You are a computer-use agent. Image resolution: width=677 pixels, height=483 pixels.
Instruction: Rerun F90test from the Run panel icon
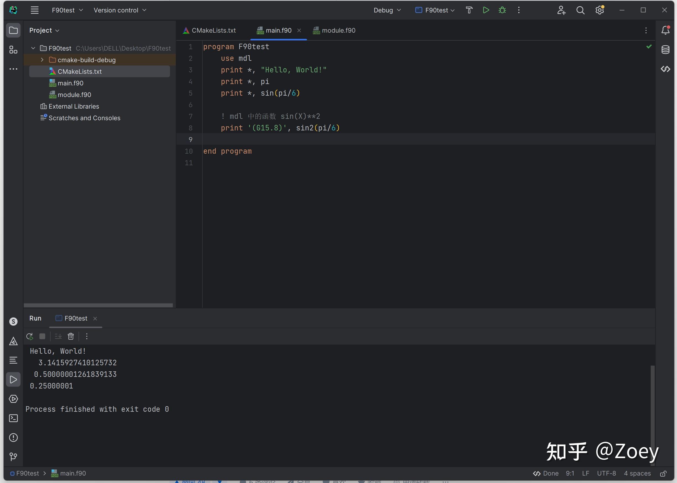click(x=30, y=336)
